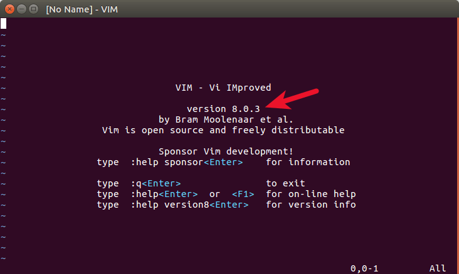Click the ':q<Enter>' command text
Image resolution: width=459 pixels, height=274 pixels.
(156, 183)
